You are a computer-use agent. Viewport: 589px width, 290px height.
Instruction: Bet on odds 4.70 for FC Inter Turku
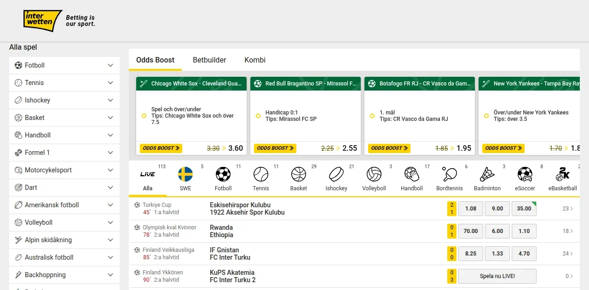[x=524, y=254]
